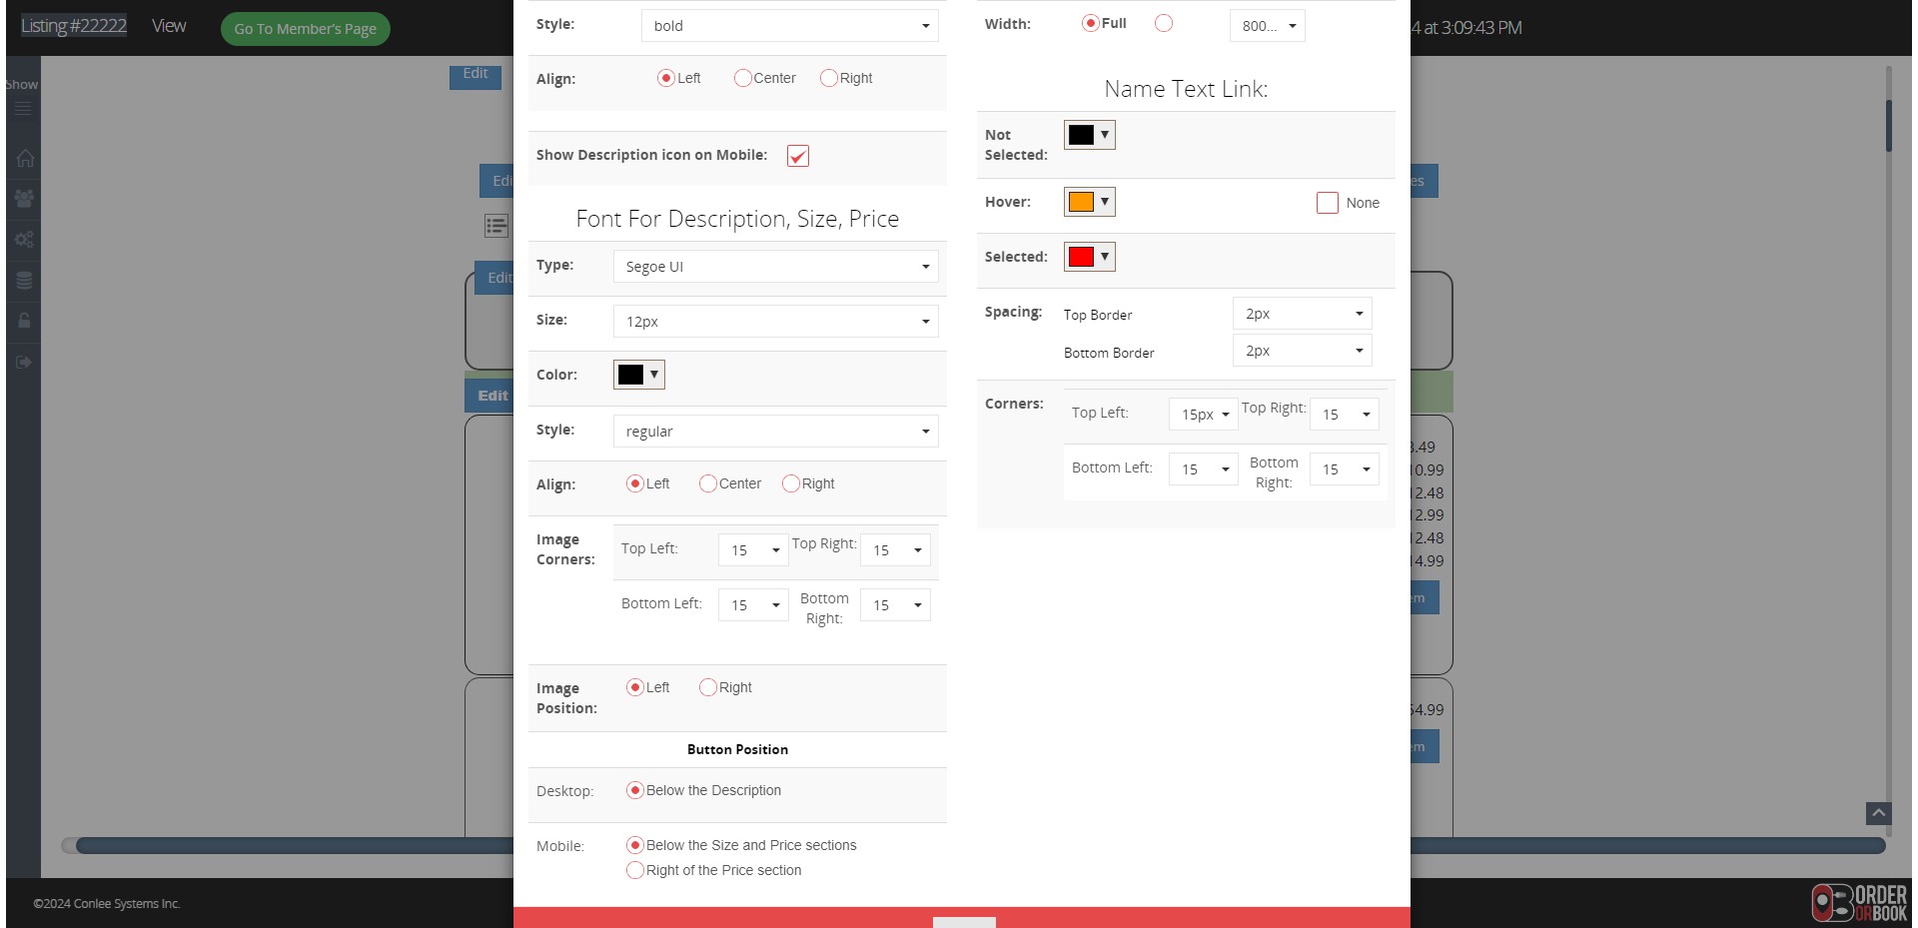Image resolution: width=1918 pixels, height=928 pixels.
Task: Open the Settings gears icon in sidebar
Action: [x=24, y=240]
